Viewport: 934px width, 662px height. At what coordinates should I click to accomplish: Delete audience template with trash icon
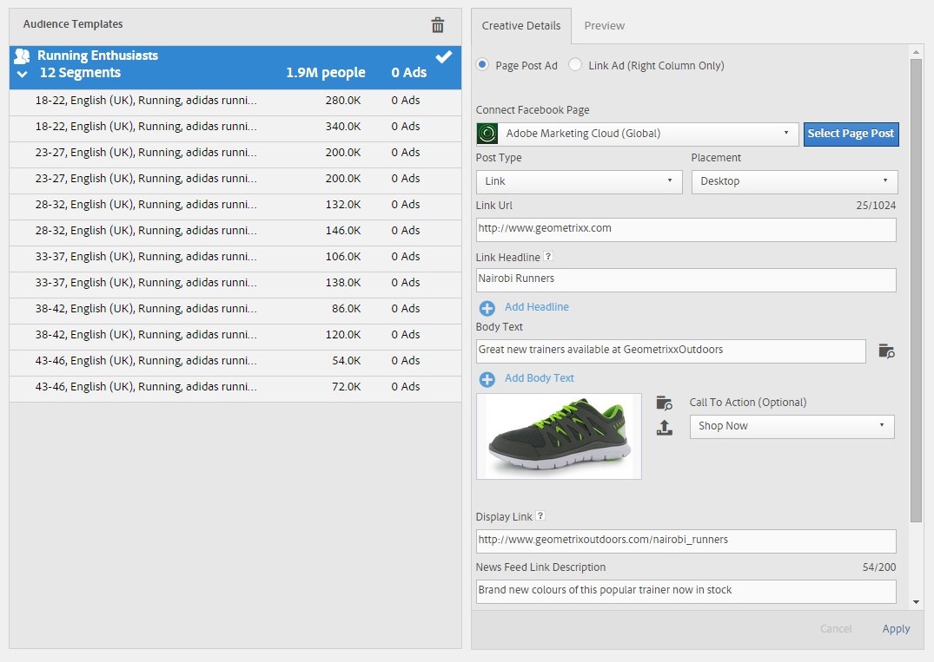pyautogui.click(x=438, y=25)
